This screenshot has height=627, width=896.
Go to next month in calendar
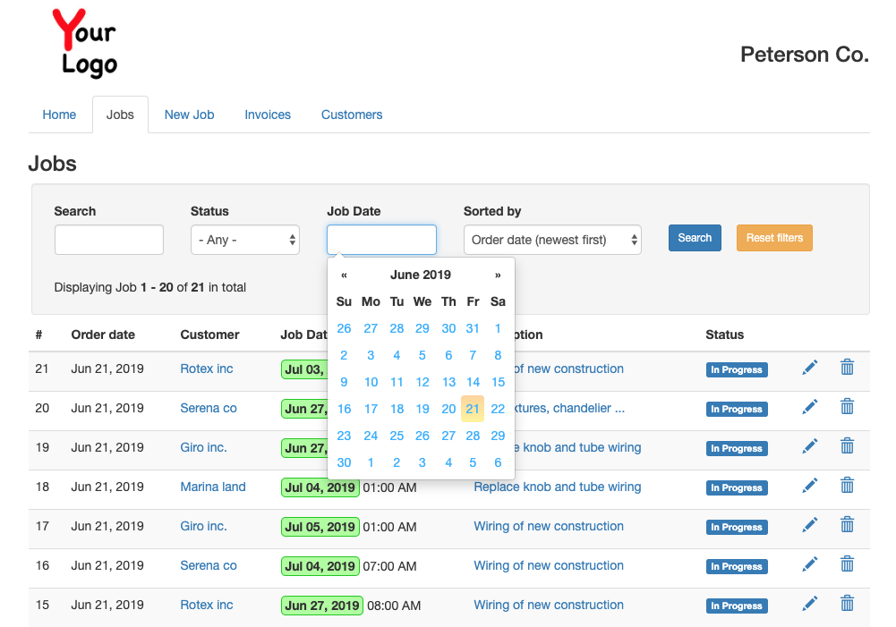(498, 275)
